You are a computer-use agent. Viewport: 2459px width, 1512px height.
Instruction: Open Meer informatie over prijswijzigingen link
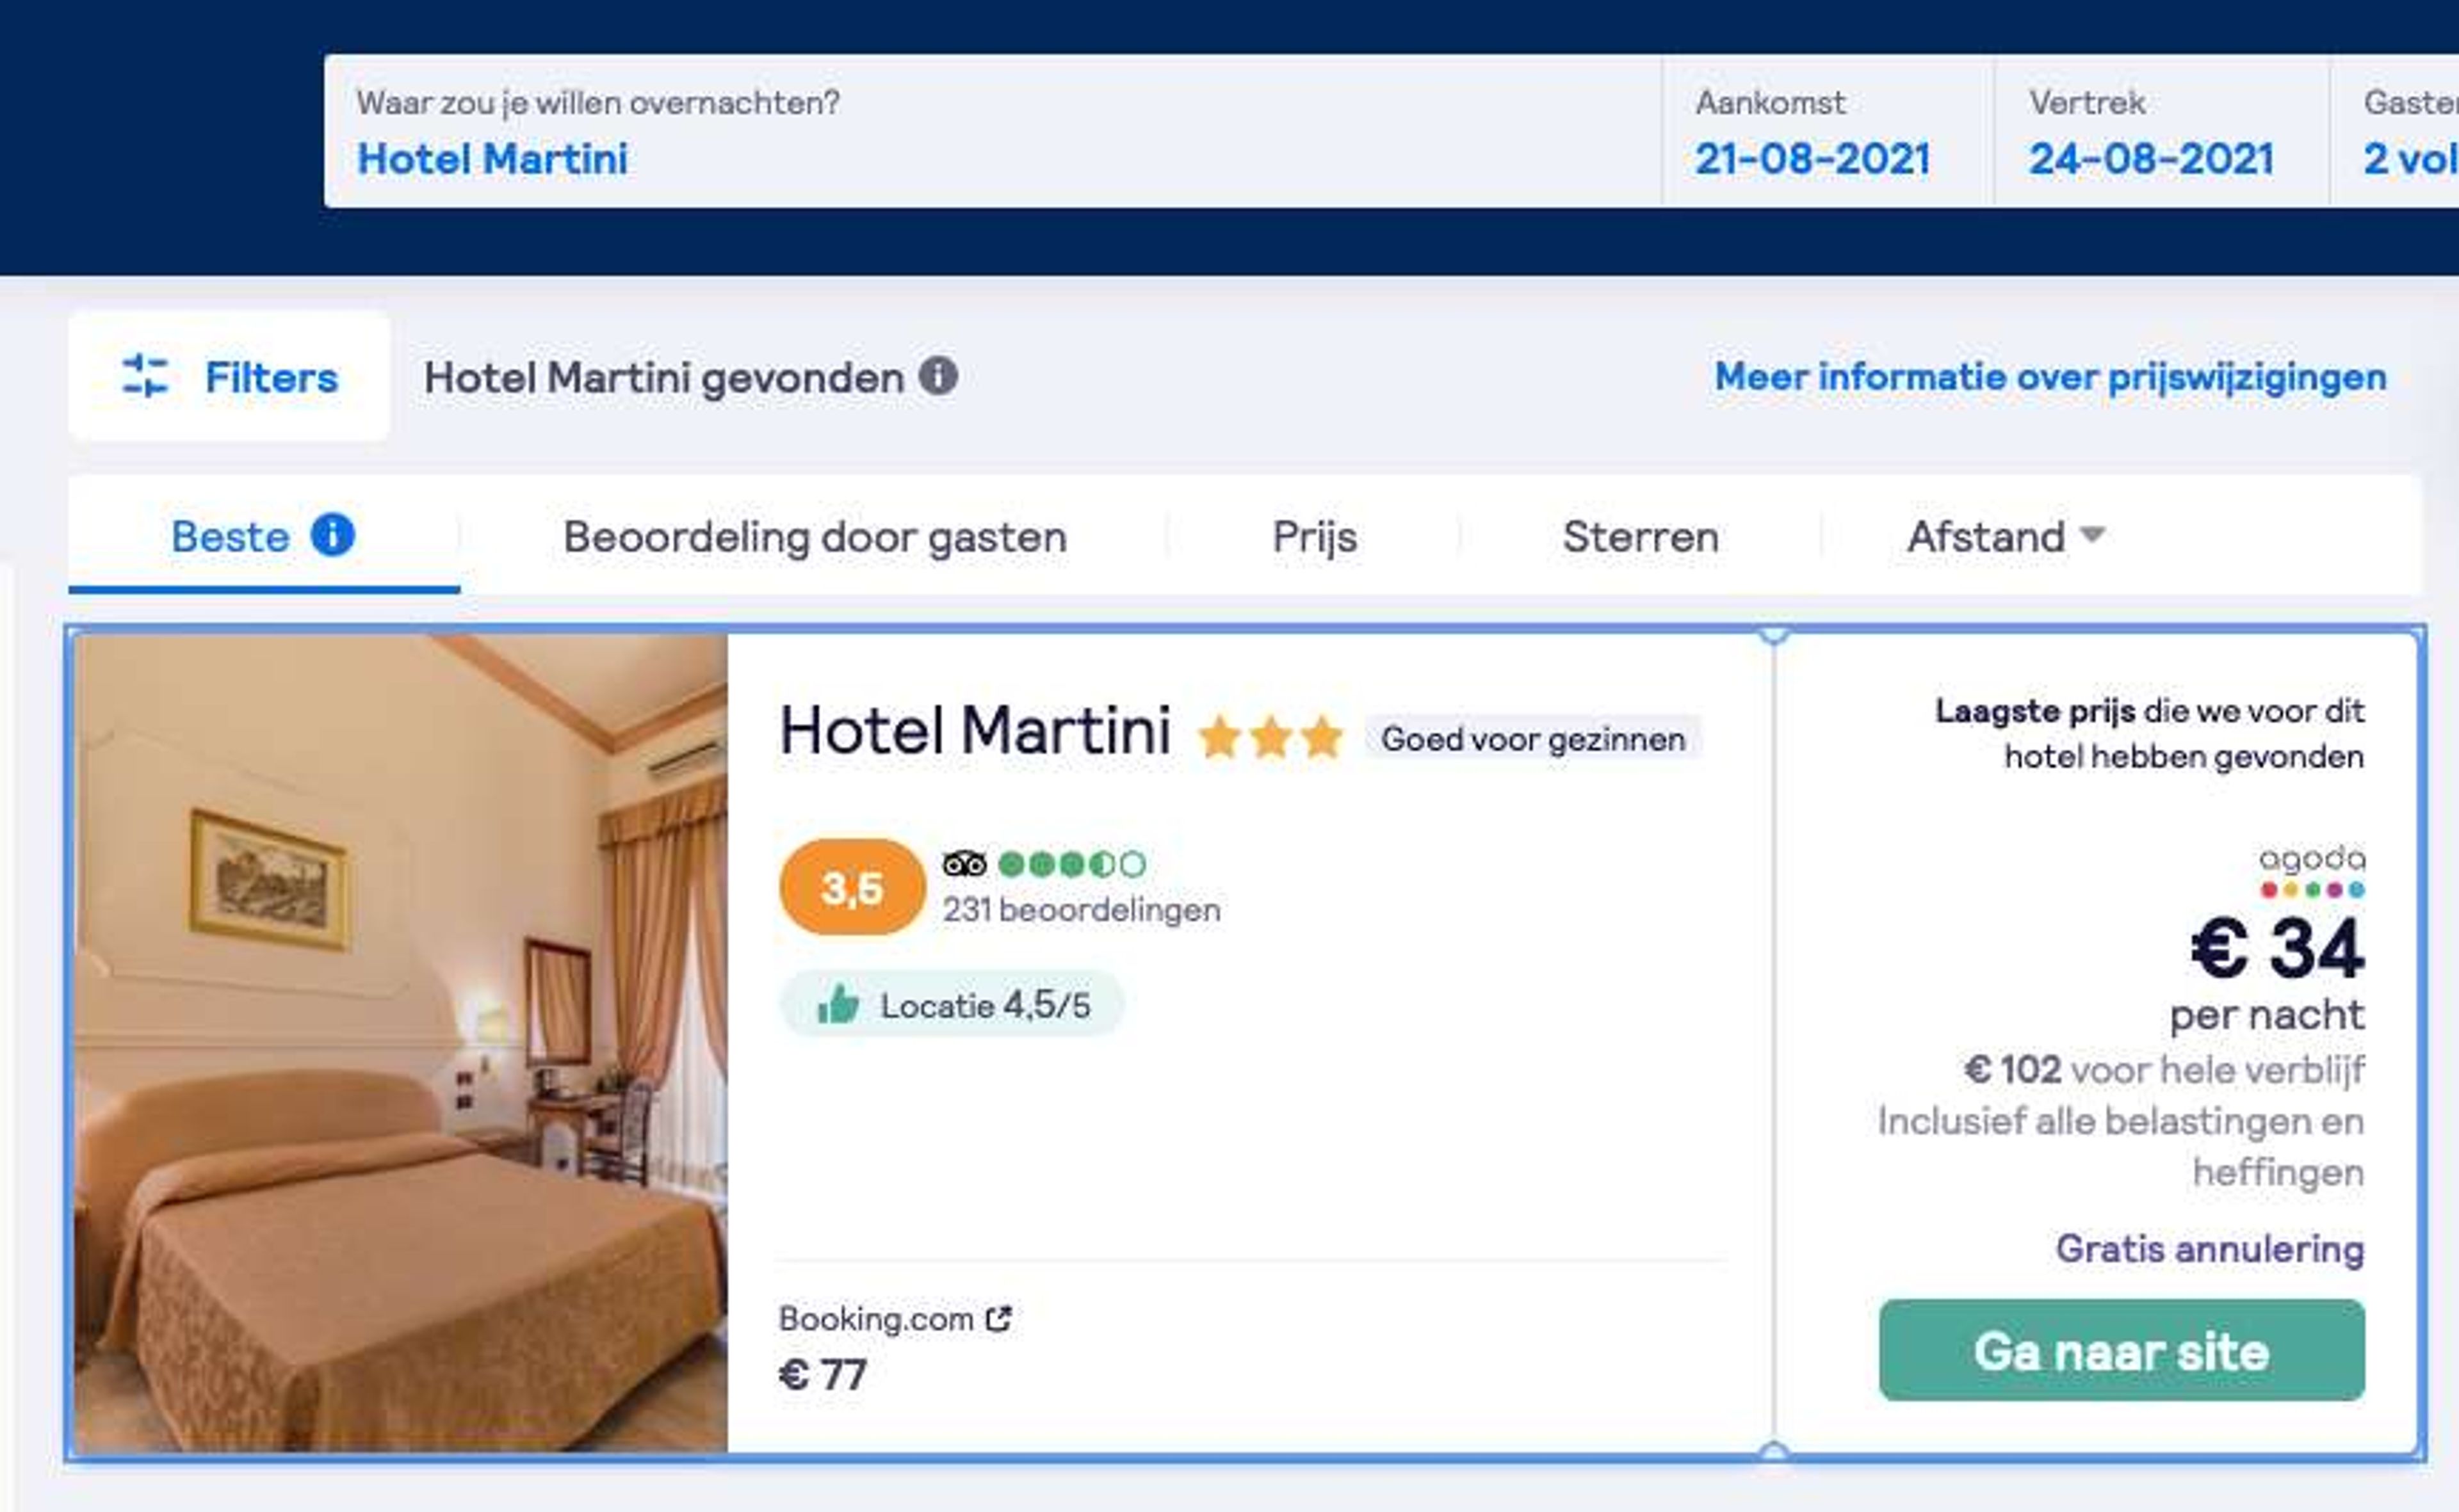pos(2051,376)
